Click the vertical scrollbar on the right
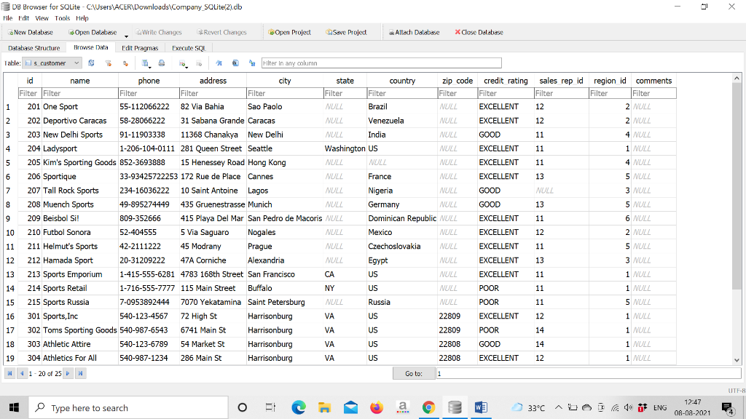The height and width of the screenshot is (419, 746). coord(737,218)
